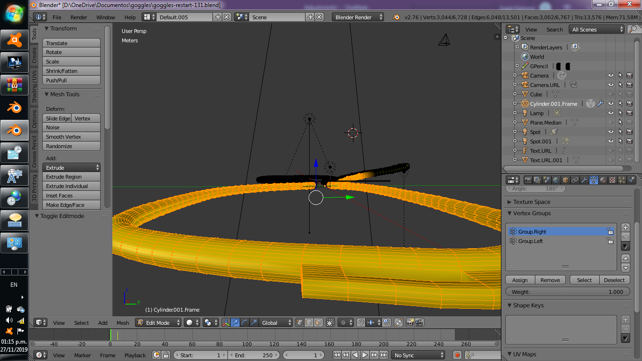Open the Render Layers properties tab
Screen dimensions: 642x361
[537, 180]
